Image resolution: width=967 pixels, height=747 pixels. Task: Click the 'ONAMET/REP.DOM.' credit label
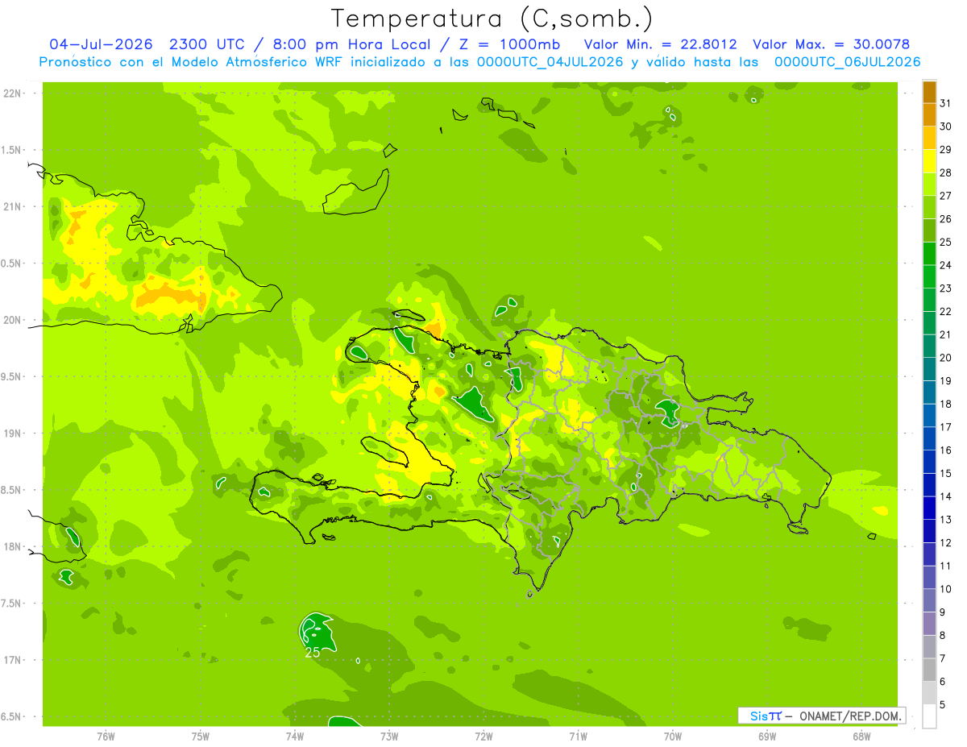point(850,716)
